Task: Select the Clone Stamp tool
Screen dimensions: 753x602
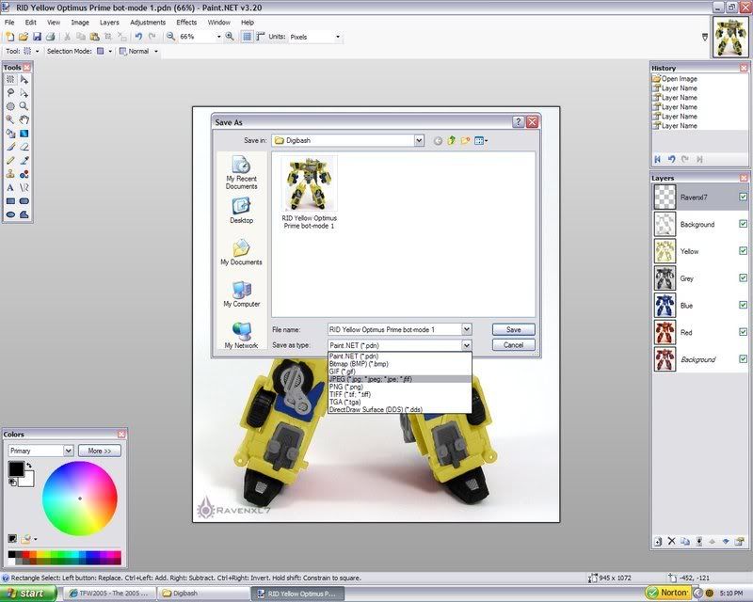Action: click(x=10, y=174)
